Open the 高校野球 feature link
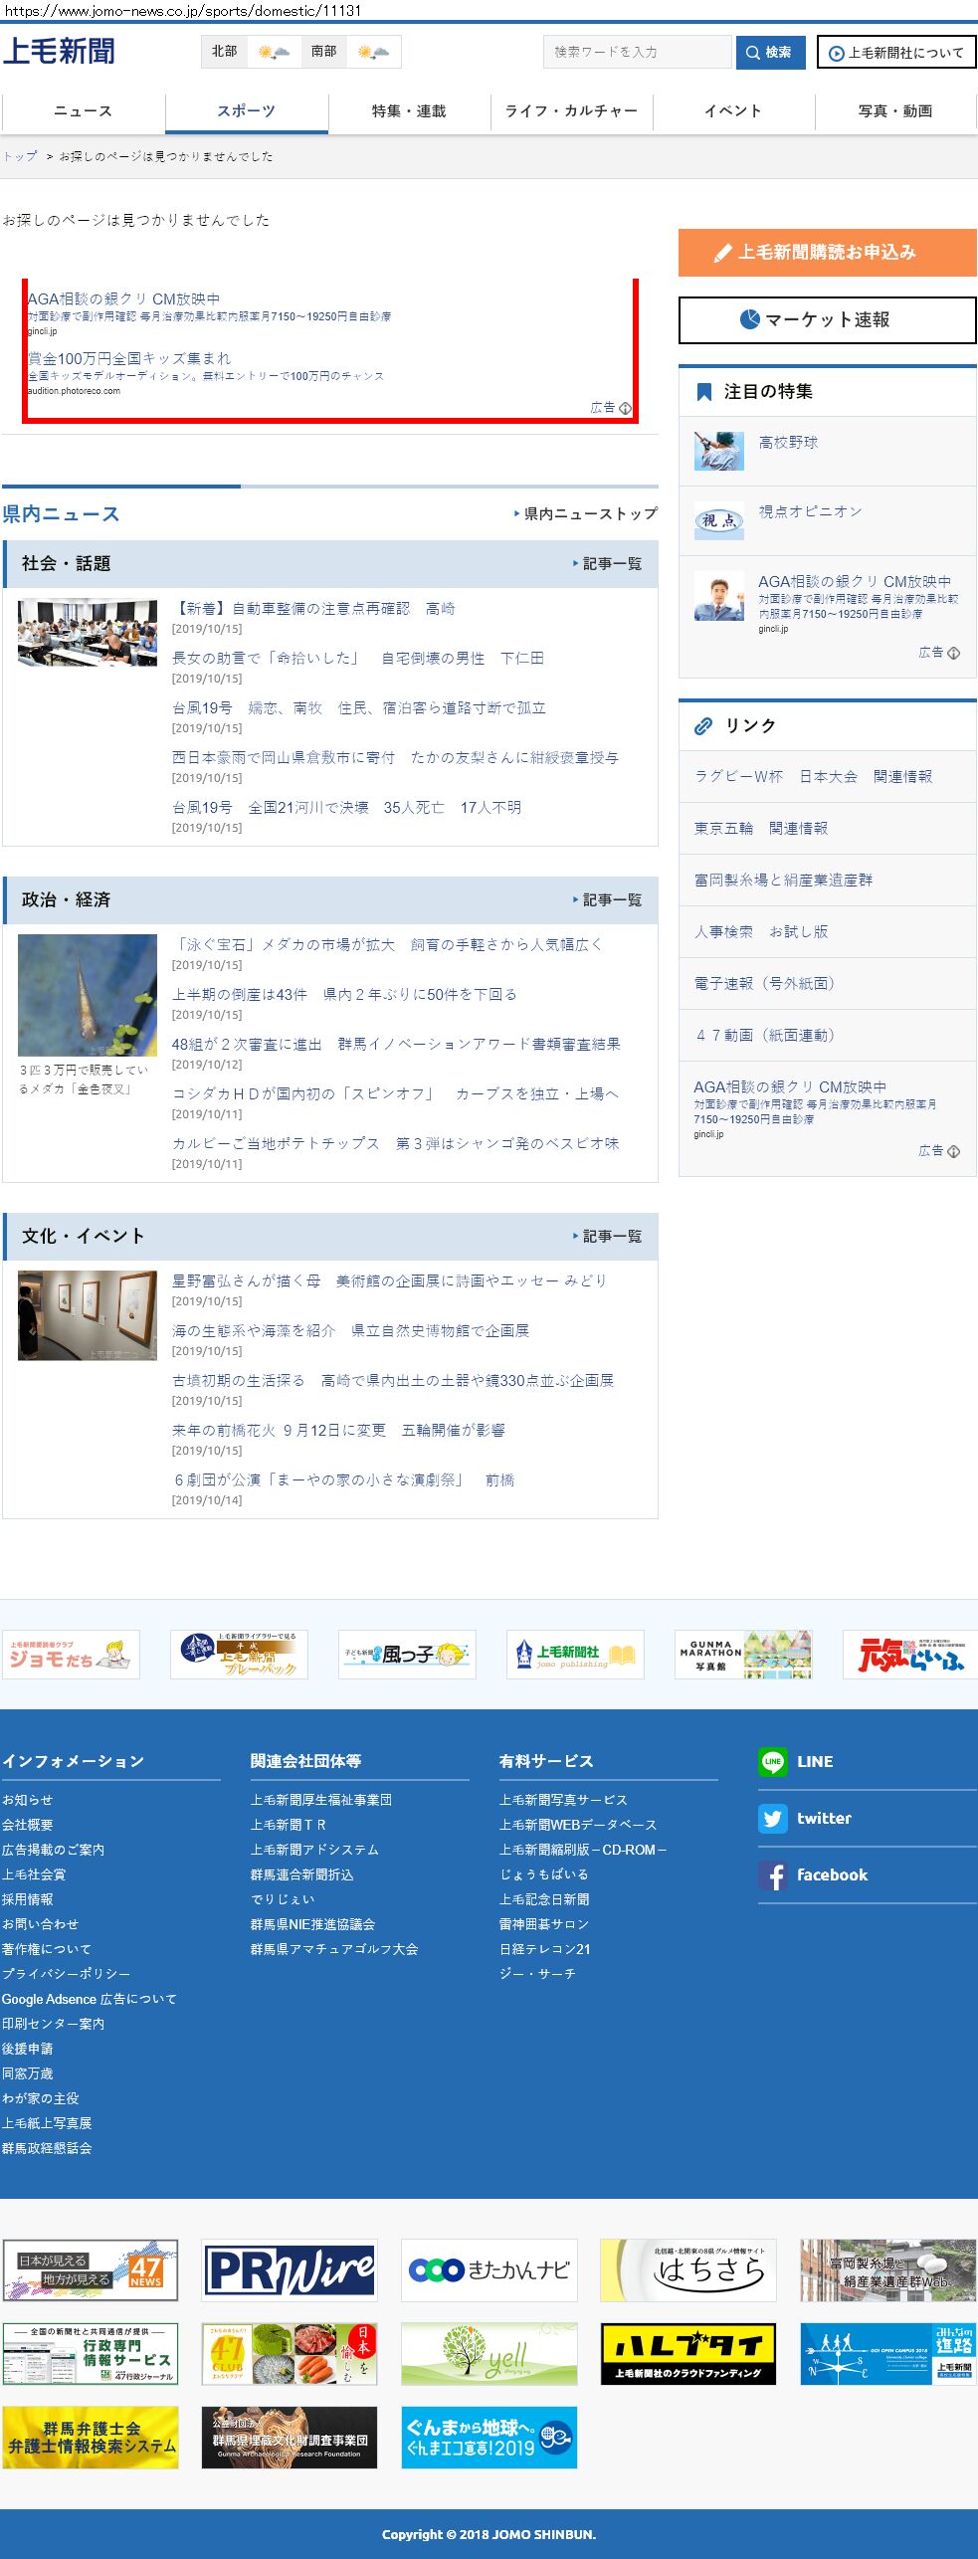Image resolution: width=978 pixels, height=2559 pixels. click(788, 443)
